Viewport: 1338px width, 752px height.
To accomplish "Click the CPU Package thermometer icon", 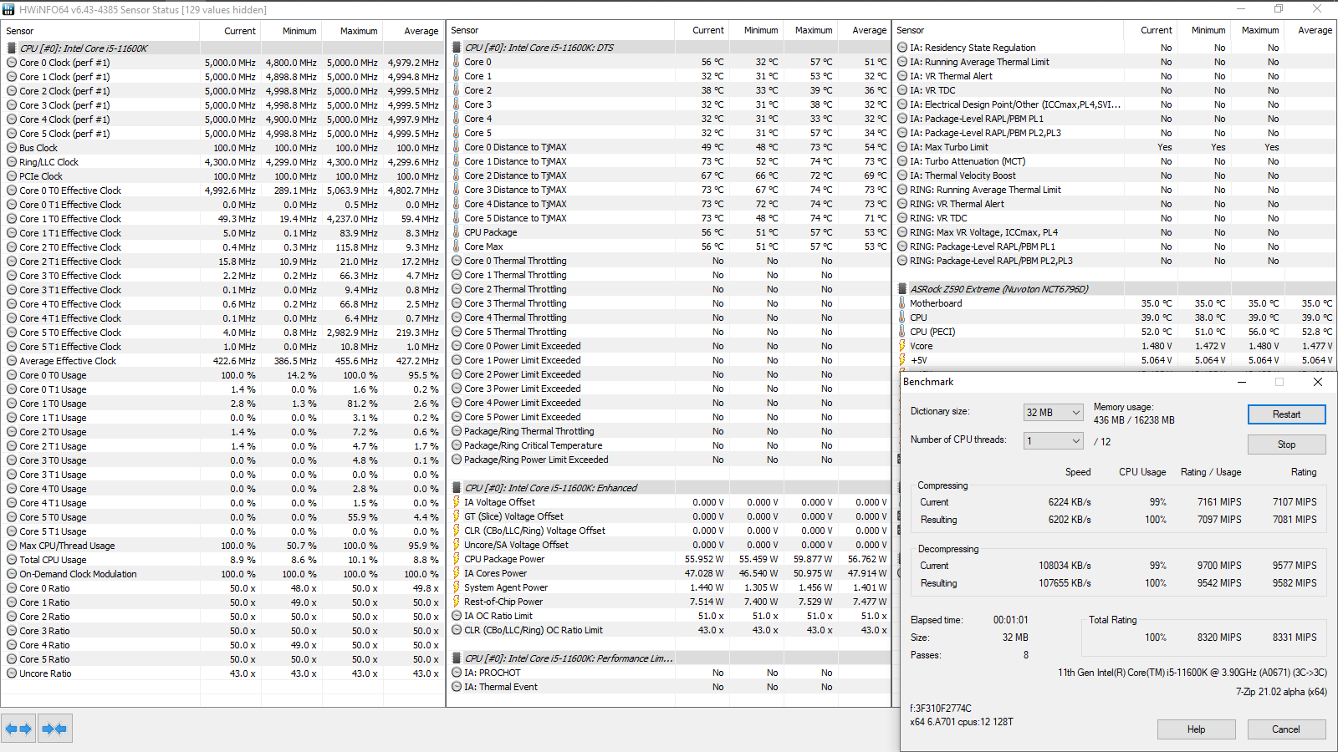I will 457,232.
